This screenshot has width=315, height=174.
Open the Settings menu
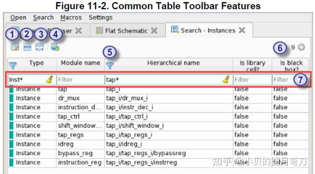click(x=101, y=18)
